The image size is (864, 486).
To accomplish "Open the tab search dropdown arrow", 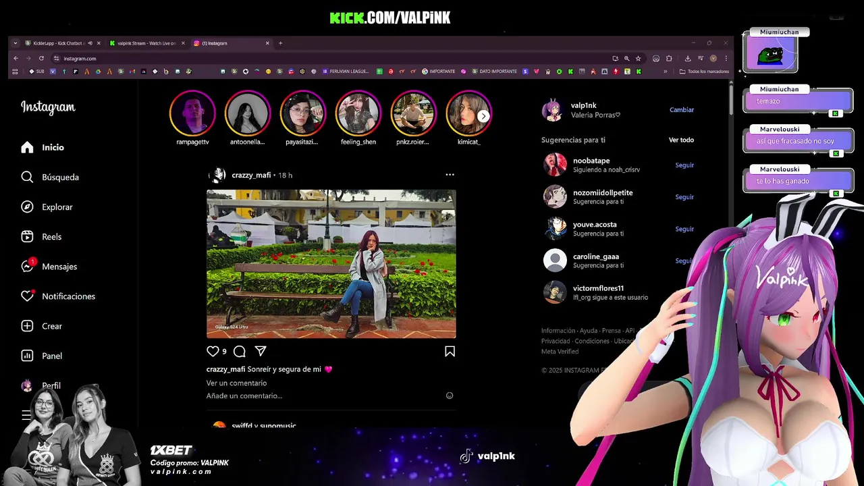I will click(x=15, y=43).
